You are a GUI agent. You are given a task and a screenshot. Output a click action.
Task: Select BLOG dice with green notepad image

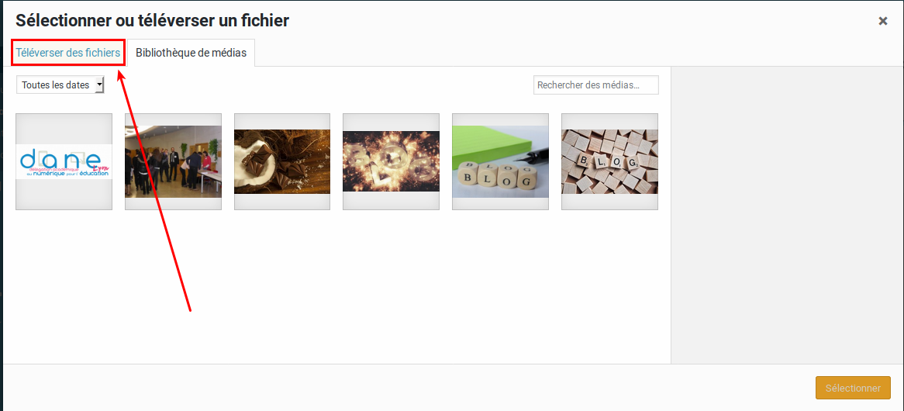(500, 161)
